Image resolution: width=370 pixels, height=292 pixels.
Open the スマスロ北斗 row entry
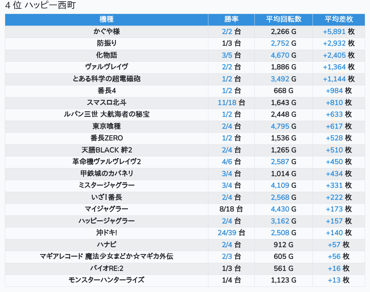click(x=106, y=103)
